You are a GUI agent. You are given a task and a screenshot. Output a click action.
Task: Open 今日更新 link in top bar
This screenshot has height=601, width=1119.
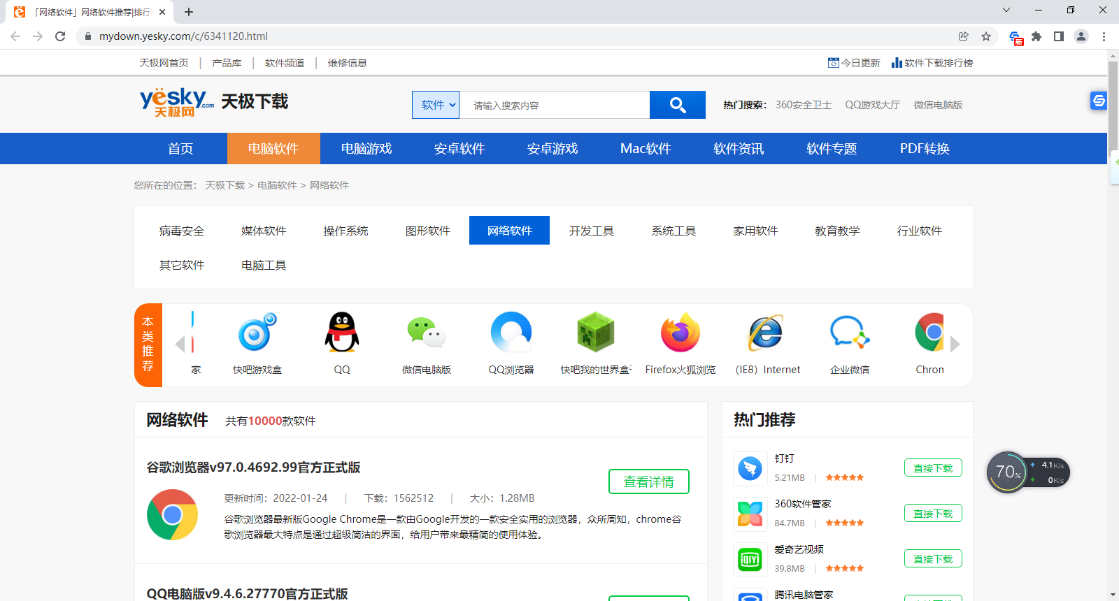854,63
